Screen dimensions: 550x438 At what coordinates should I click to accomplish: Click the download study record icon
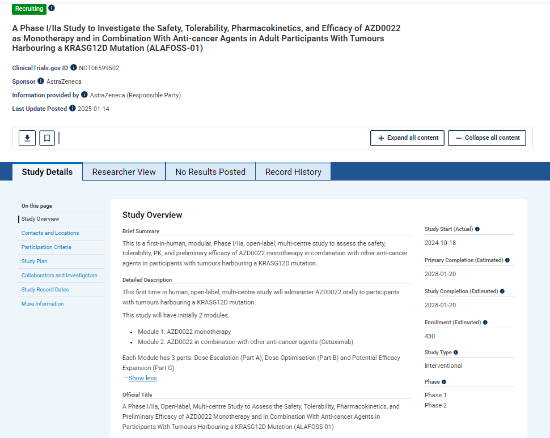tap(27, 138)
